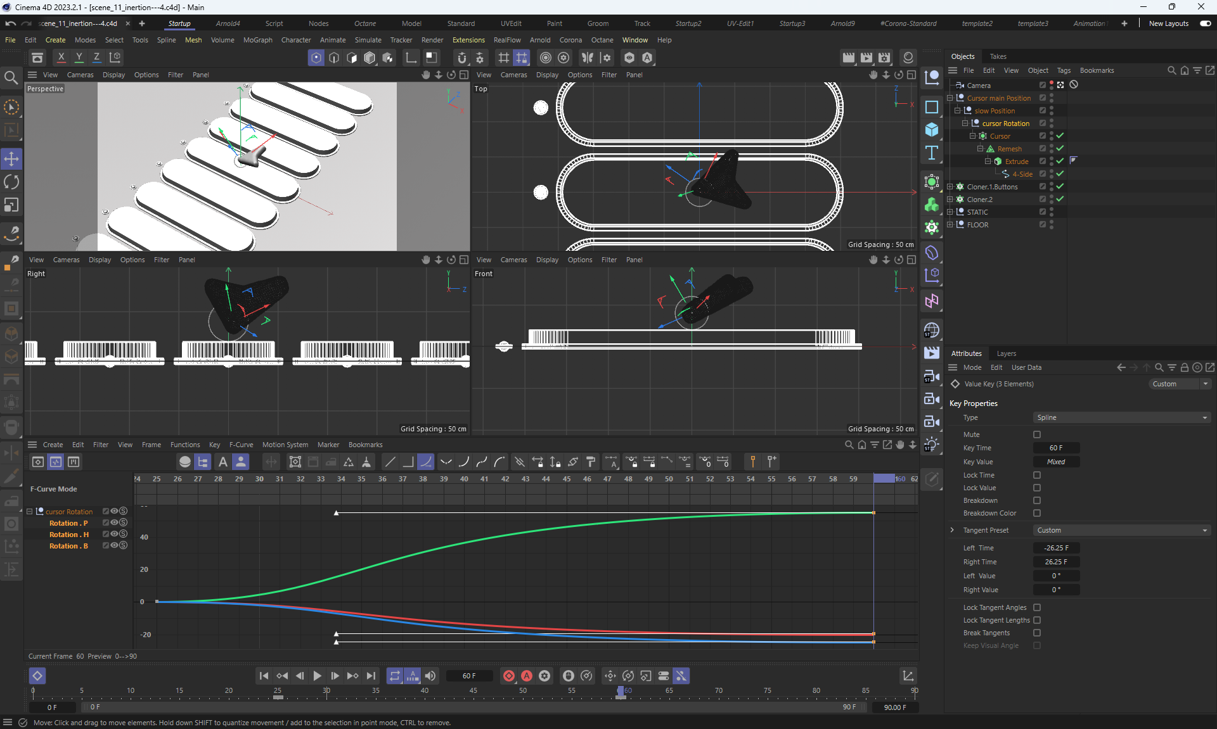The image size is (1217, 729).
Task: Click the red Record Active Objects button
Action: pyautogui.click(x=508, y=676)
